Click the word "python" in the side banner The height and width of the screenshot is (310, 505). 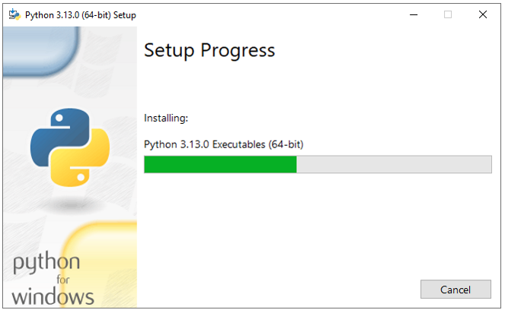click(x=46, y=264)
